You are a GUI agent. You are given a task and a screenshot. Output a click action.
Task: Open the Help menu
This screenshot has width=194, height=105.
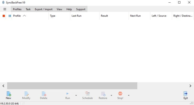(69, 9)
